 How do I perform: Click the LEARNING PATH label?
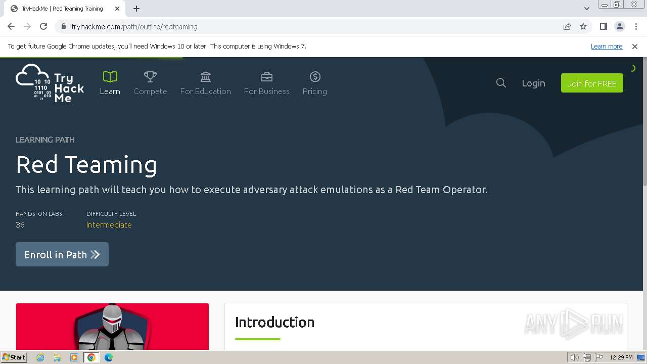45,140
